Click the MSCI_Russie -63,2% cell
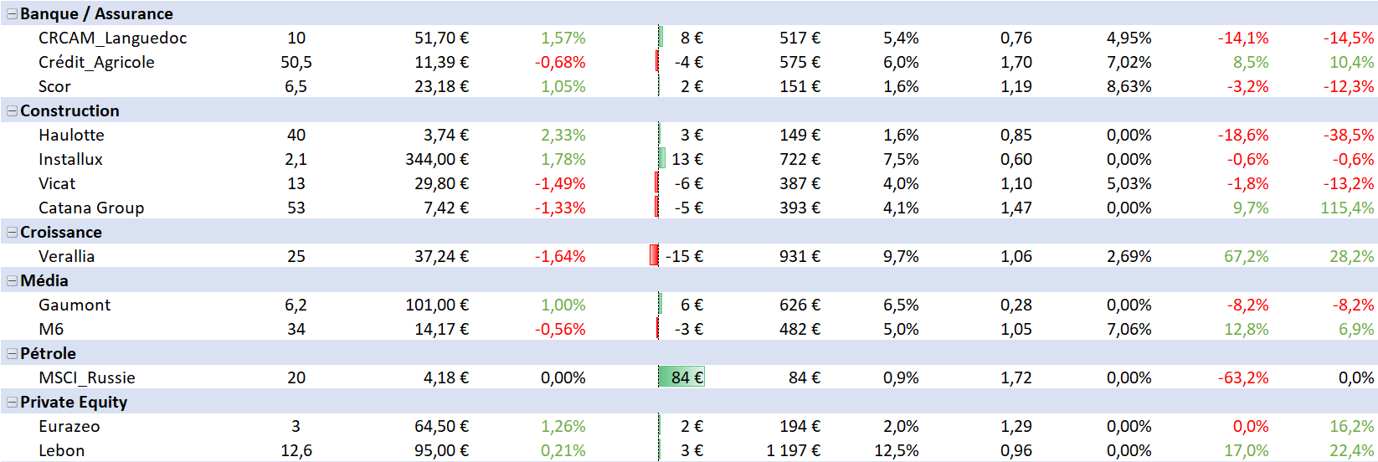Screen dimensions: 1378x462 pyautogui.click(x=1242, y=378)
